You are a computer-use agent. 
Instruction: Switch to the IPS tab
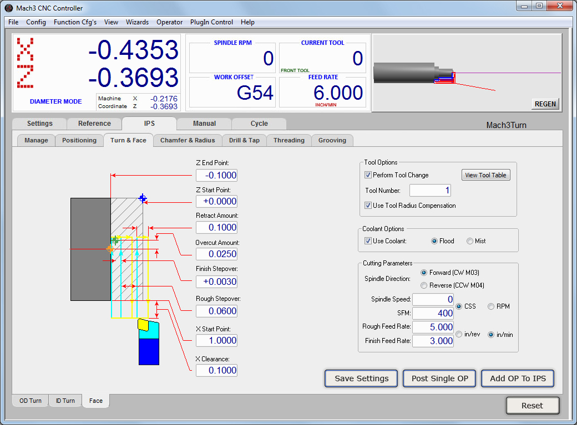pyautogui.click(x=149, y=124)
